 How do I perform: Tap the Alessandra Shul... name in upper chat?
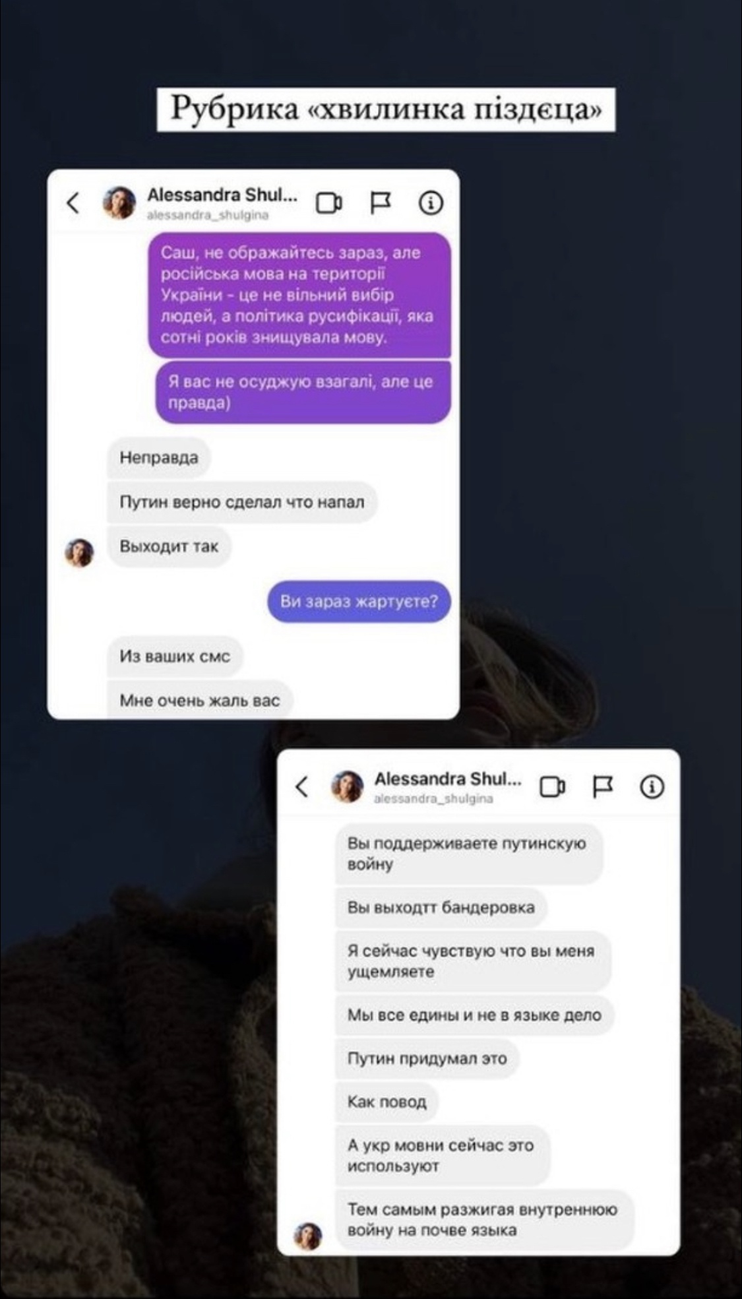click(222, 195)
